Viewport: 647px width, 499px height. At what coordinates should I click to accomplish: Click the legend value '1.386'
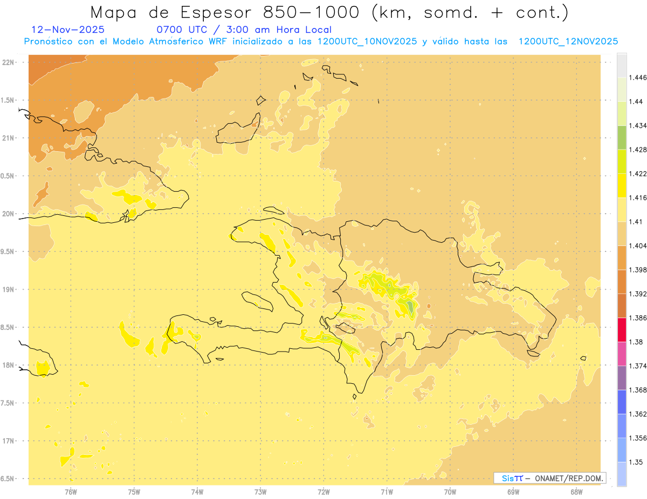click(638, 318)
